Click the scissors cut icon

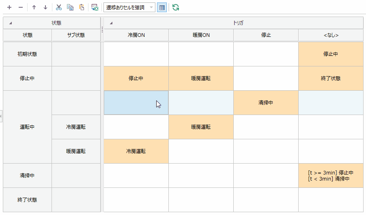point(59,7)
